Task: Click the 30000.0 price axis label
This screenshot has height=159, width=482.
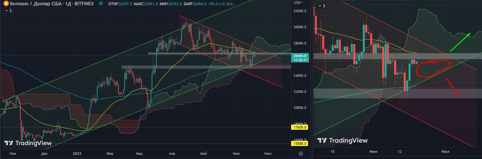Action: tap(300, 27)
